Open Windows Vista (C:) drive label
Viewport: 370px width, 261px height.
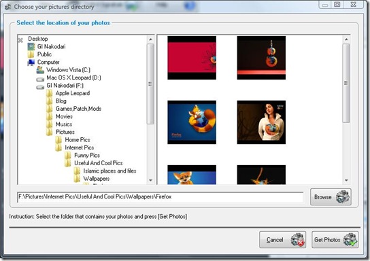pyautogui.click(x=69, y=70)
